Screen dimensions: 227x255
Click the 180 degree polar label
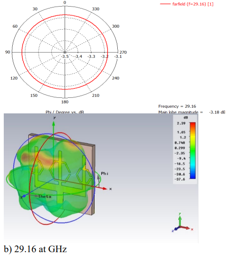coord(65,102)
